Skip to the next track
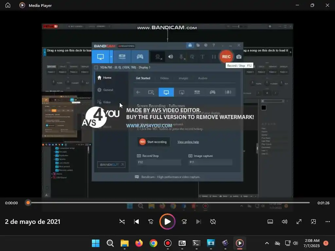Screen dimensions: 335x251 coord(199,222)
